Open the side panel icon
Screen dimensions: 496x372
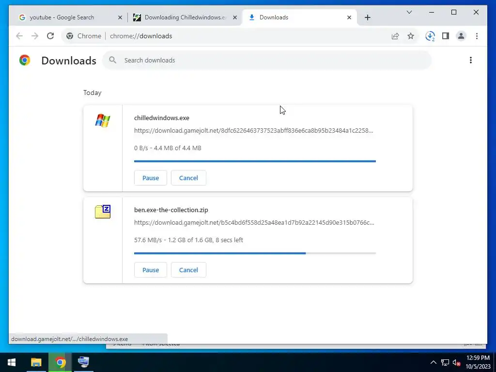[x=446, y=36]
